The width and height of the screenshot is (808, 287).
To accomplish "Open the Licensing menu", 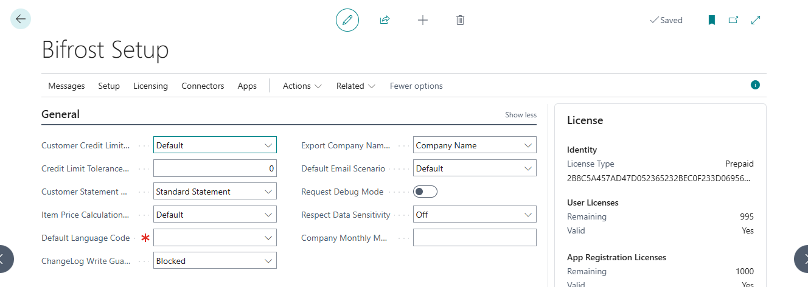I will click(x=150, y=86).
